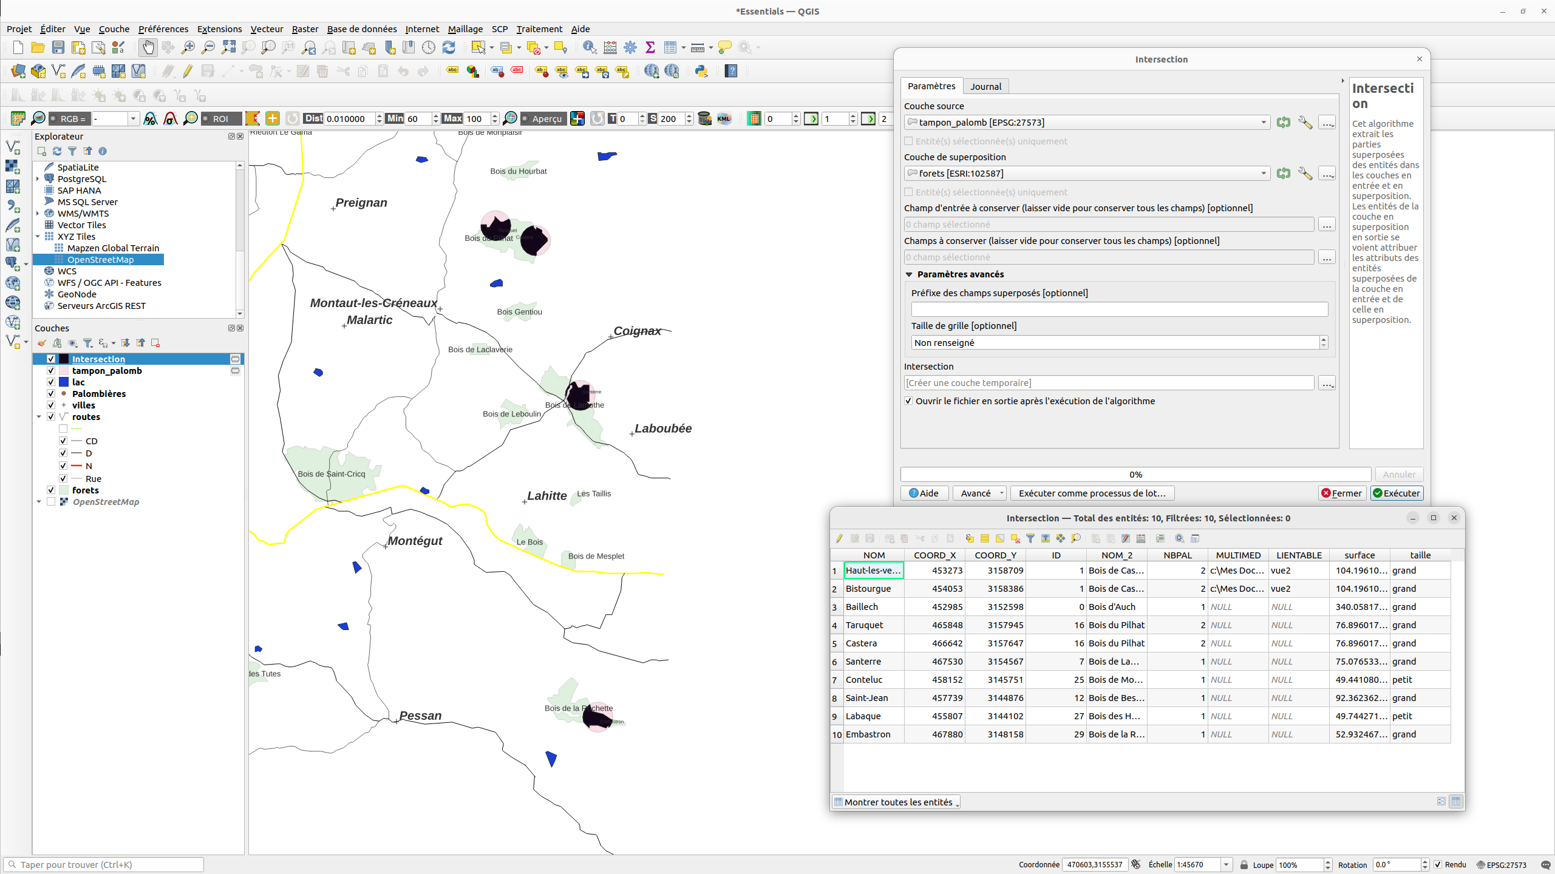
Task: Click Open layer styling panel brush icon
Action: (x=42, y=343)
